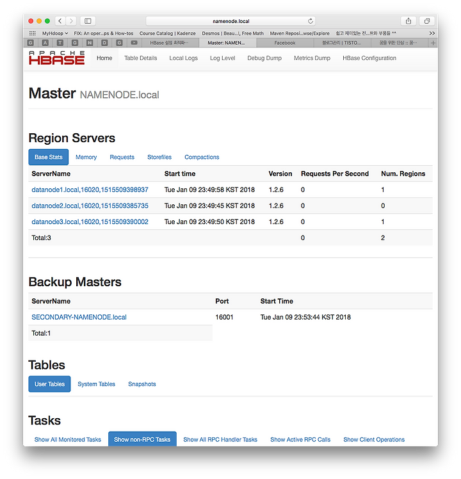
Task: Show All RPC Handler Tasks
Action: (220, 439)
